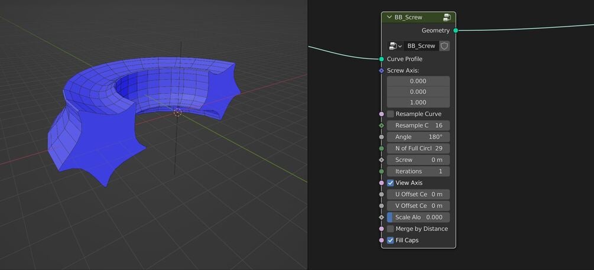Click the 3D cursor in the viewport

coord(177,112)
